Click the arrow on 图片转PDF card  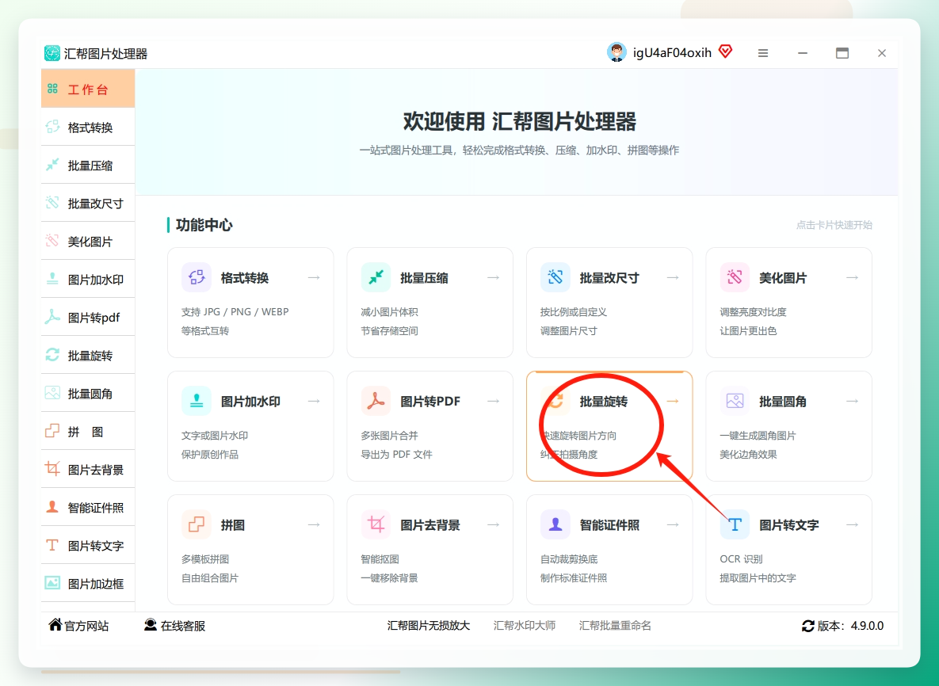click(494, 401)
